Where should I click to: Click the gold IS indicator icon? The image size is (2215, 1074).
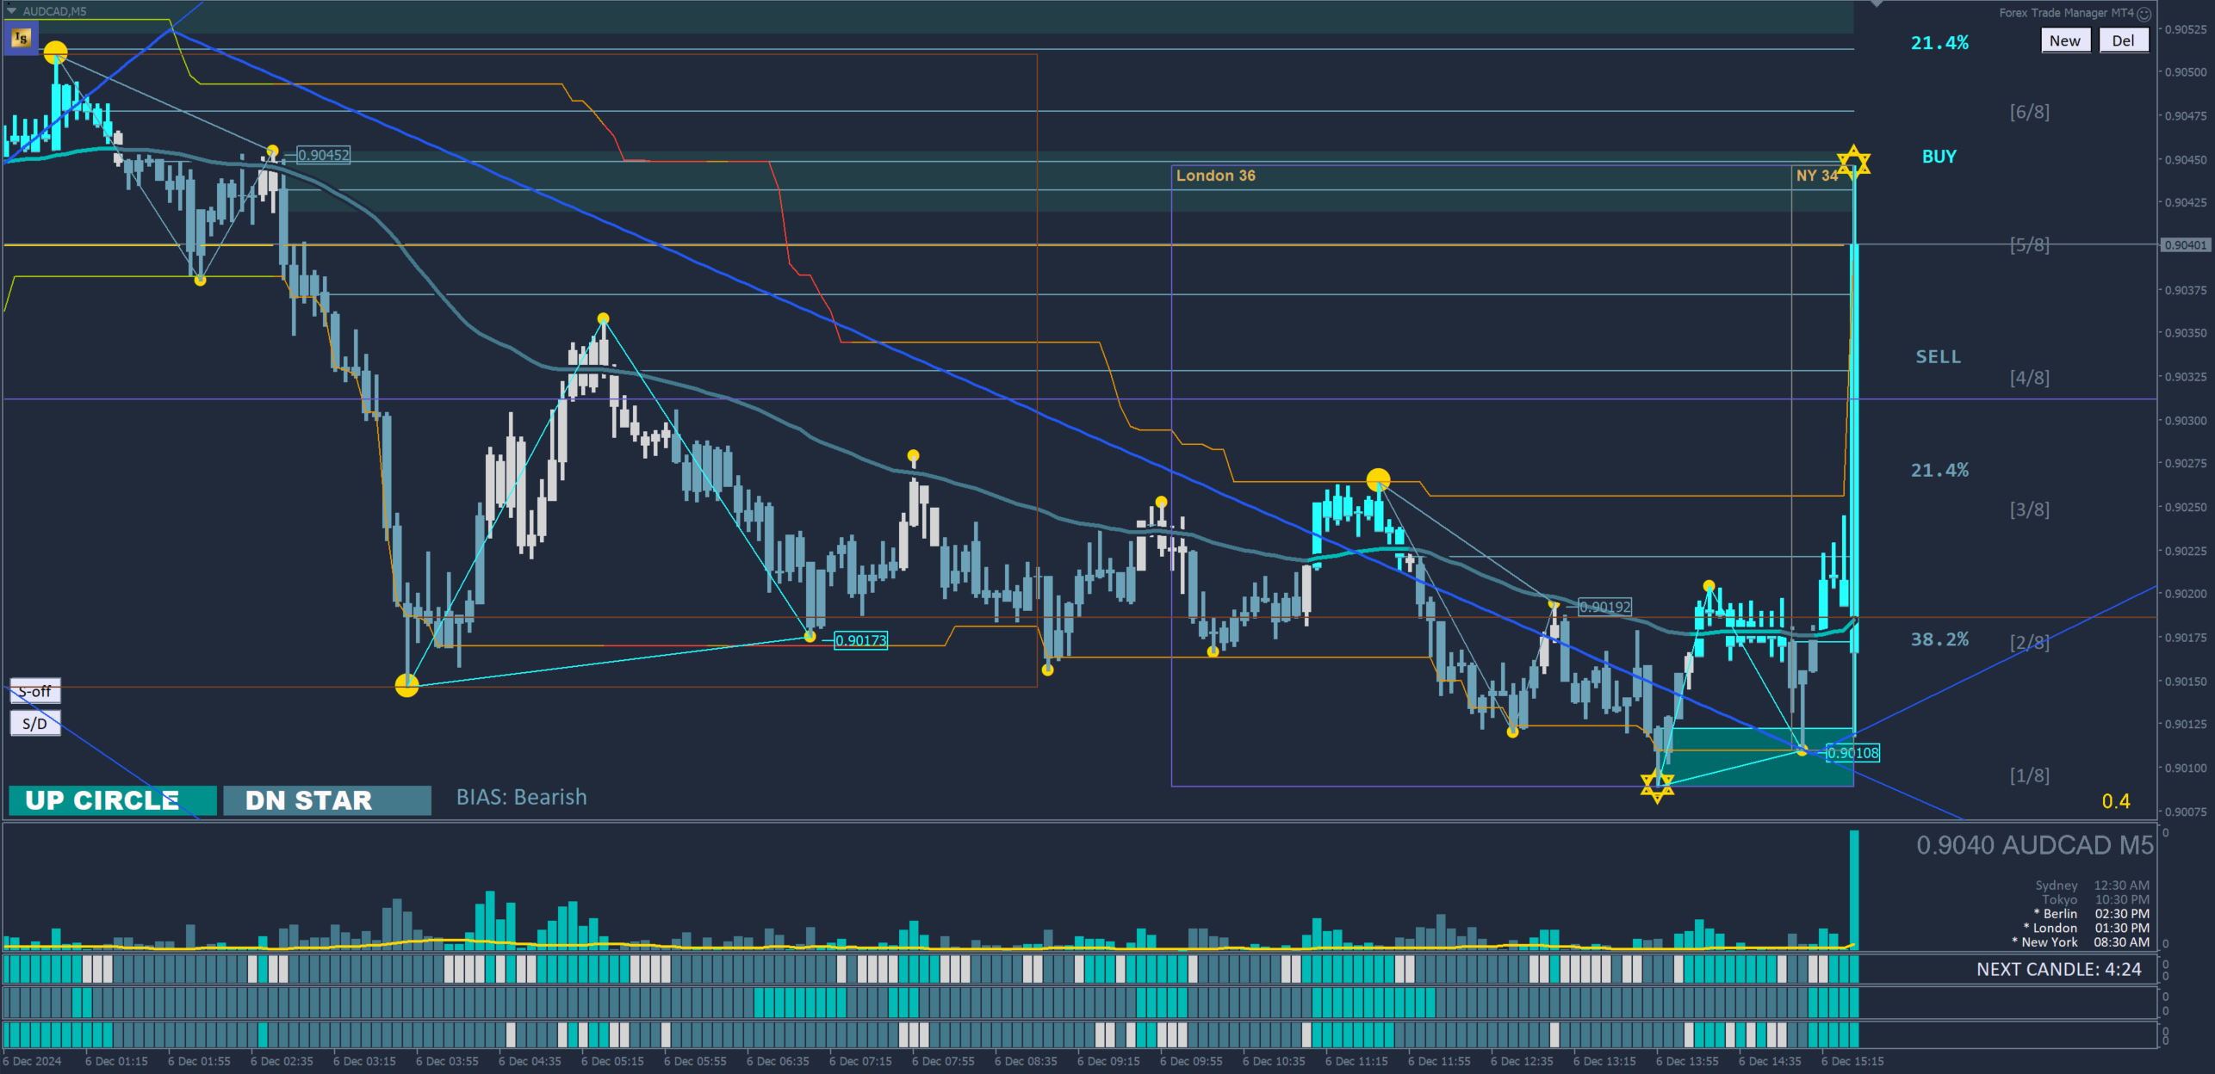(21, 38)
